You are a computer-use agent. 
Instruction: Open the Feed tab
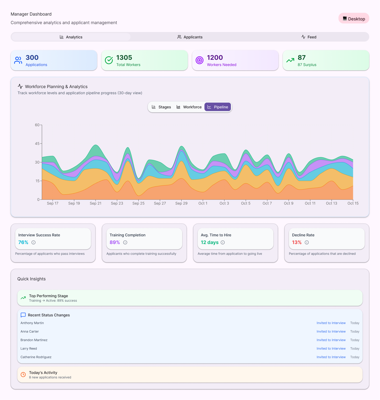coord(309,37)
